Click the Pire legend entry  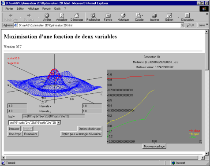[x=192, y=137]
